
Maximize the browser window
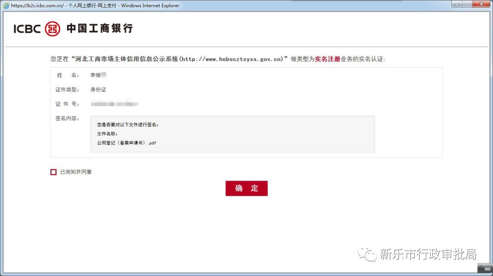pyautogui.click(x=468, y=4)
